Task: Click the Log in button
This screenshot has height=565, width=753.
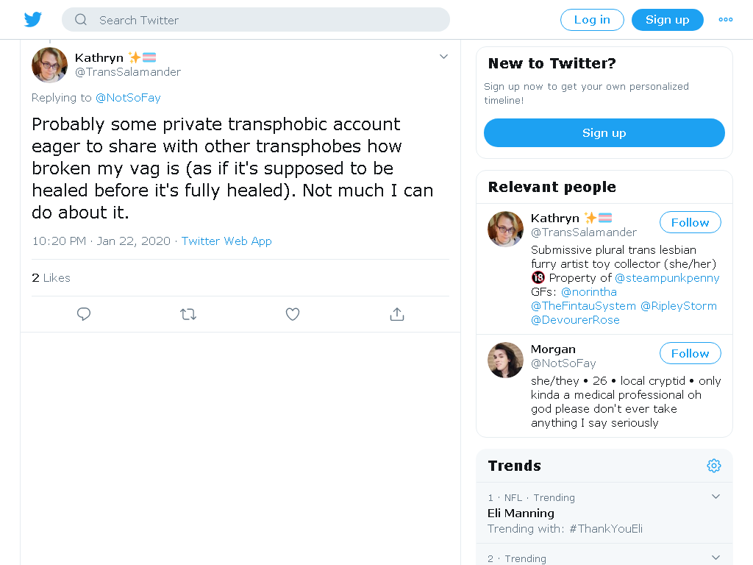Action: [592, 20]
